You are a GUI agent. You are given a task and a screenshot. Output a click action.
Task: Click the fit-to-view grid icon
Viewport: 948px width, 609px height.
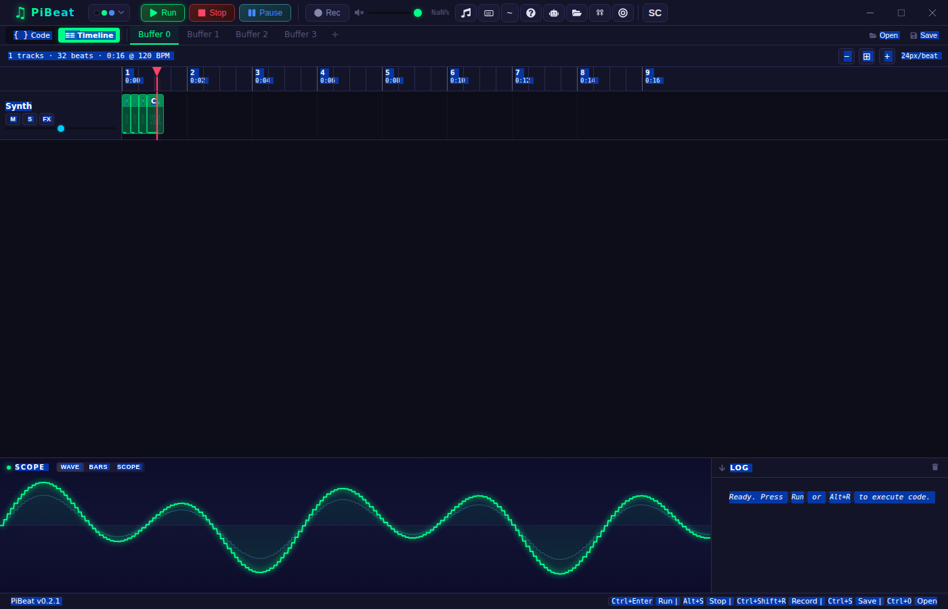(x=867, y=56)
